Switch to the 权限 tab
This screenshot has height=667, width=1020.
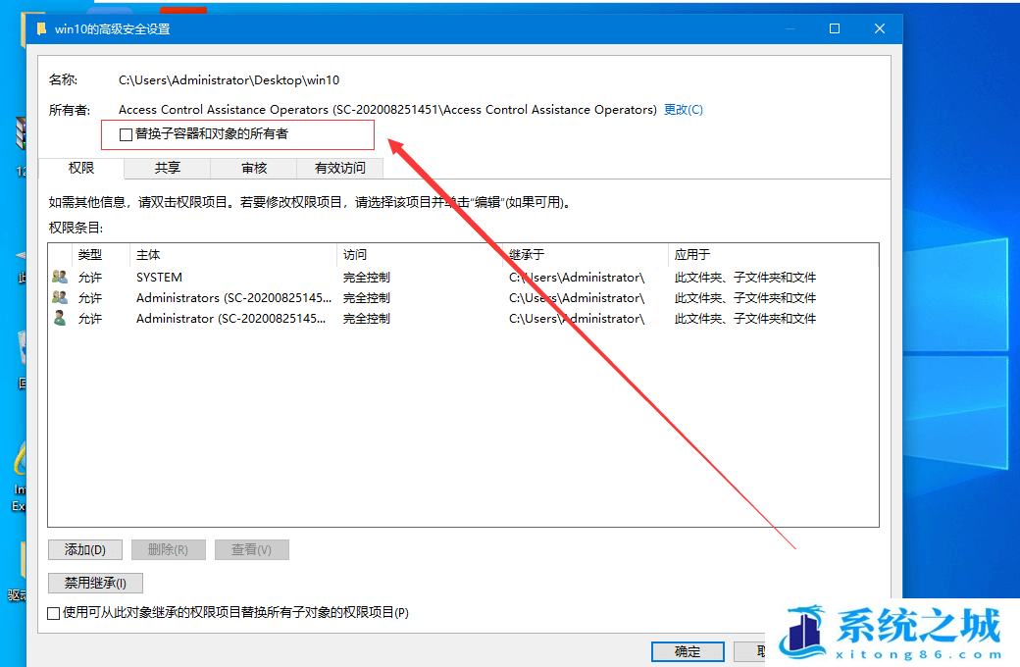pyautogui.click(x=81, y=168)
